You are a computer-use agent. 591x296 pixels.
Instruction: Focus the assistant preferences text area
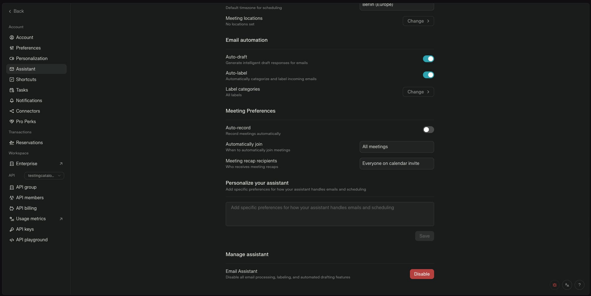[329, 214]
